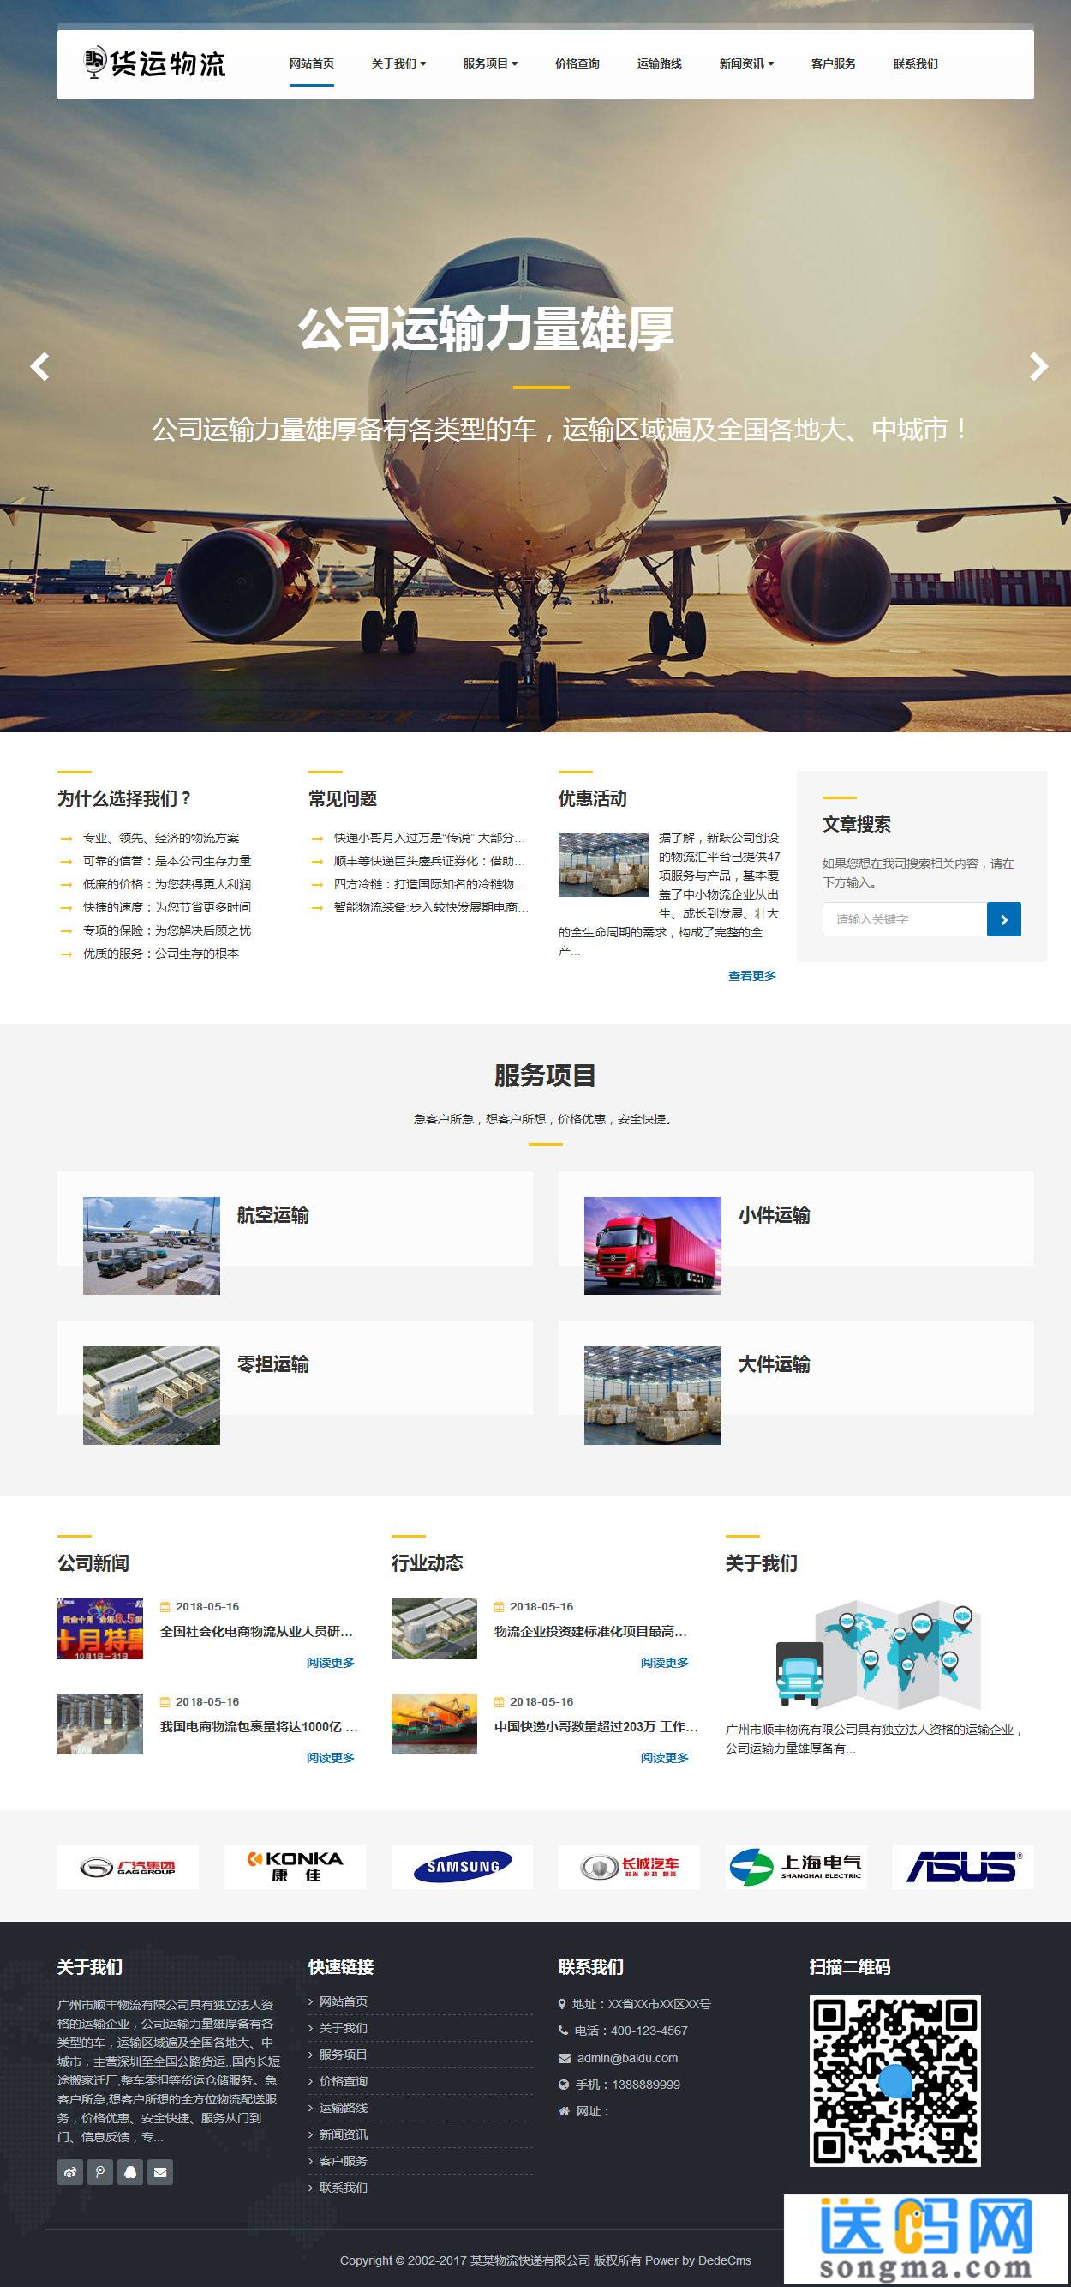The width and height of the screenshot is (1071, 2287).
Task: Open 阅读更多 for 物流企业投资建标准化 article
Action: 665,1663
